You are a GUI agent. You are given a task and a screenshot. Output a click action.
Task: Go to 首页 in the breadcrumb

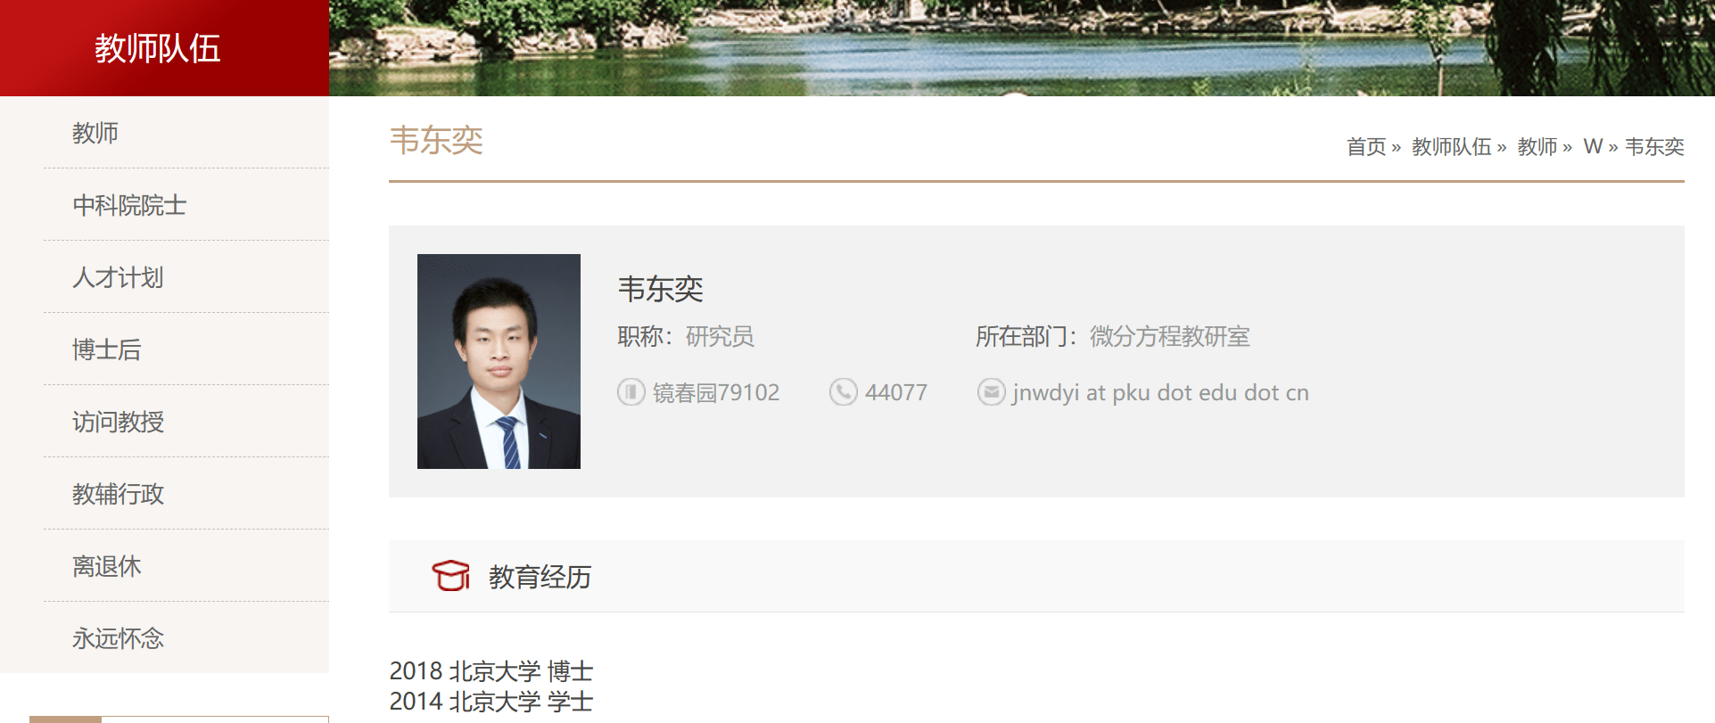click(1366, 146)
